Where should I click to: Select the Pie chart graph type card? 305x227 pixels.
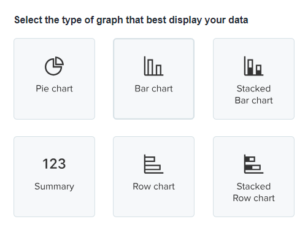(x=54, y=79)
